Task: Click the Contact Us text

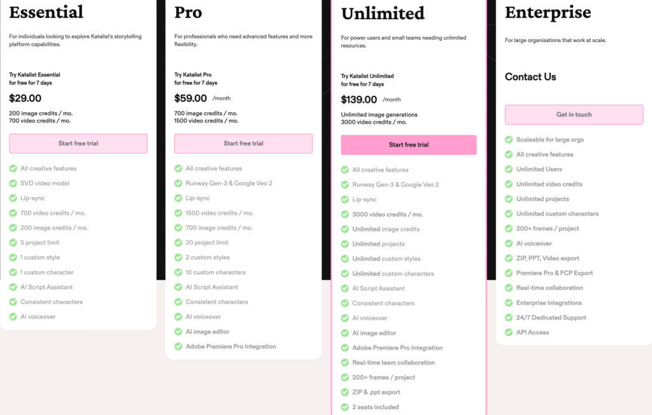Action: (530, 77)
